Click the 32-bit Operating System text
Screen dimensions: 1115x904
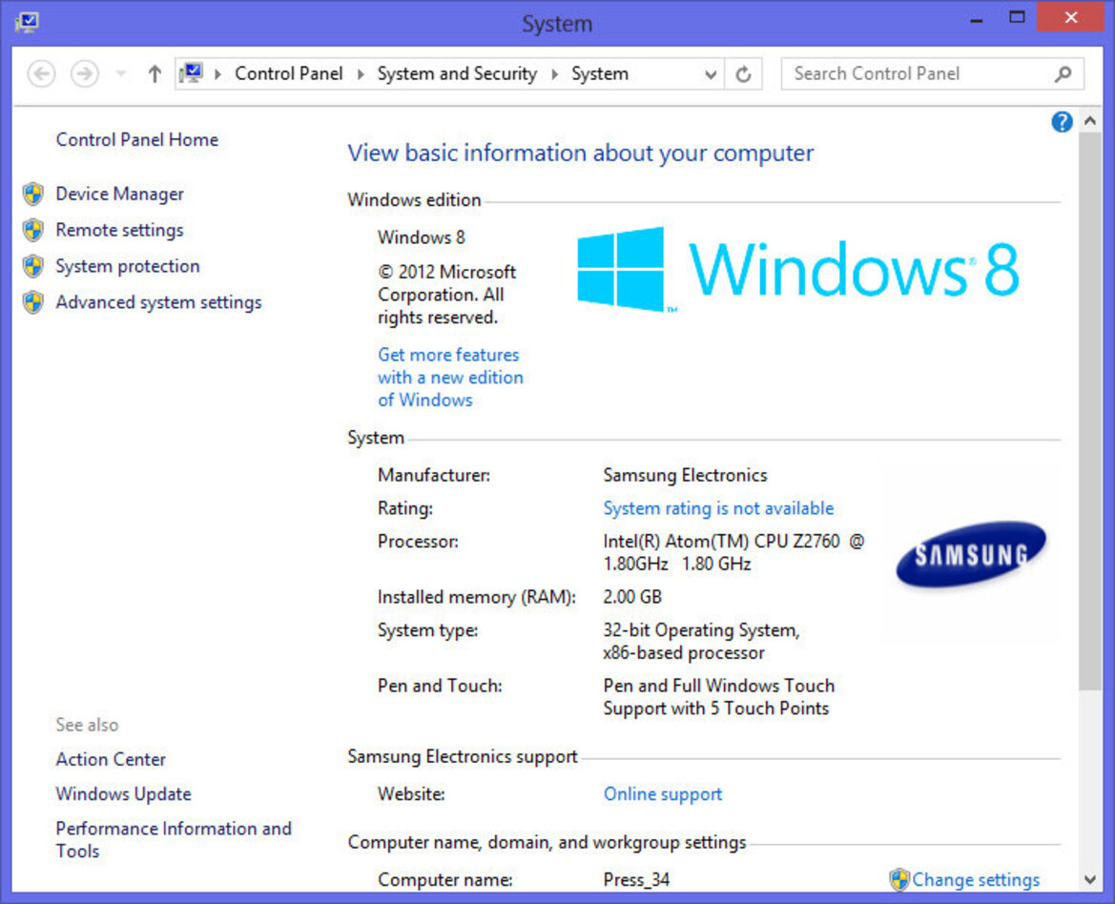click(x=701, y=642)
